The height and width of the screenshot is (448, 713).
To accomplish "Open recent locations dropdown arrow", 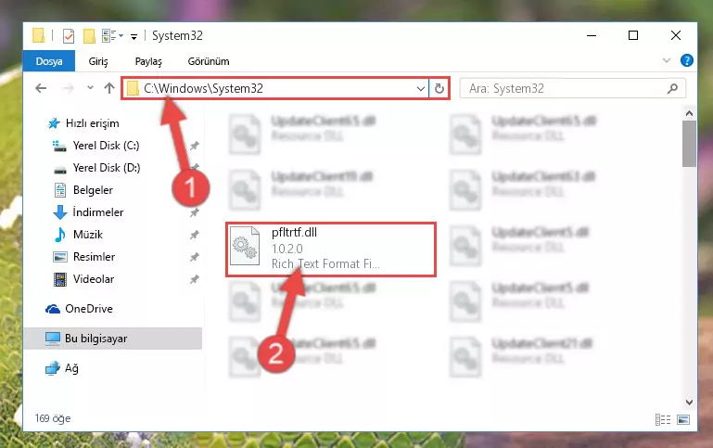I will [90, 88].
